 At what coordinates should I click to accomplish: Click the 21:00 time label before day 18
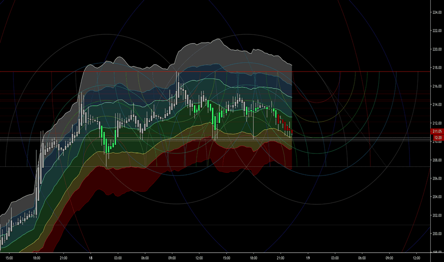63,258
